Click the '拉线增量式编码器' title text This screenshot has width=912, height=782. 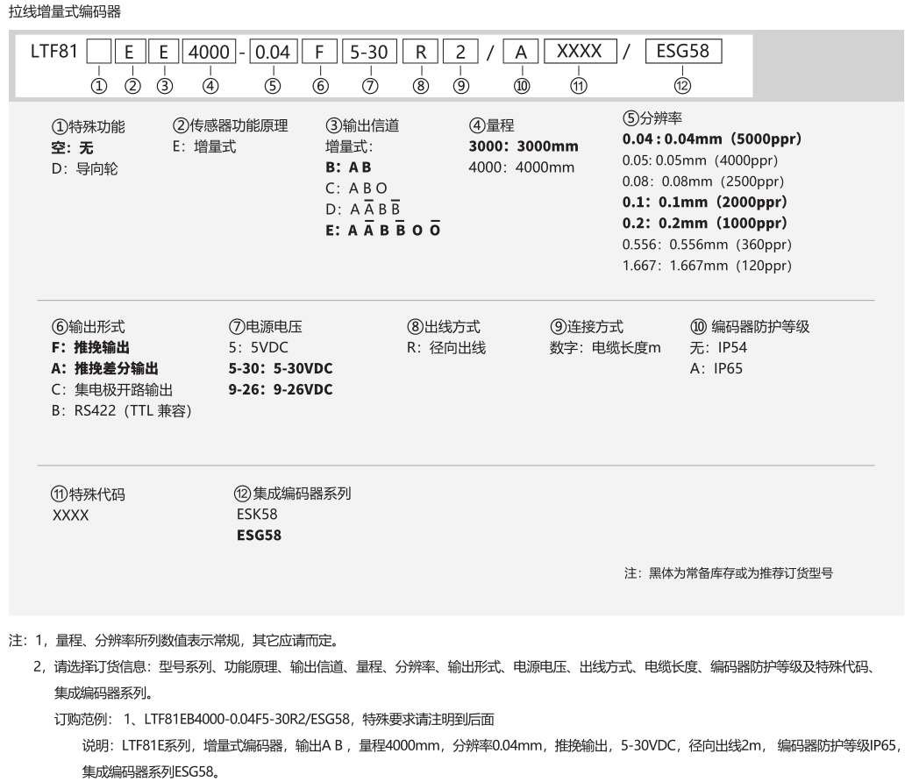[x=65, y=11]
